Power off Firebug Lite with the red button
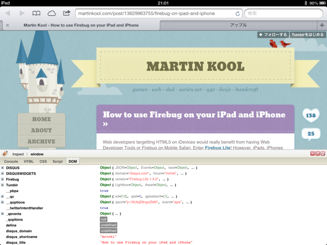This screenshot has width=327, height=245. [x=323, y=154]
